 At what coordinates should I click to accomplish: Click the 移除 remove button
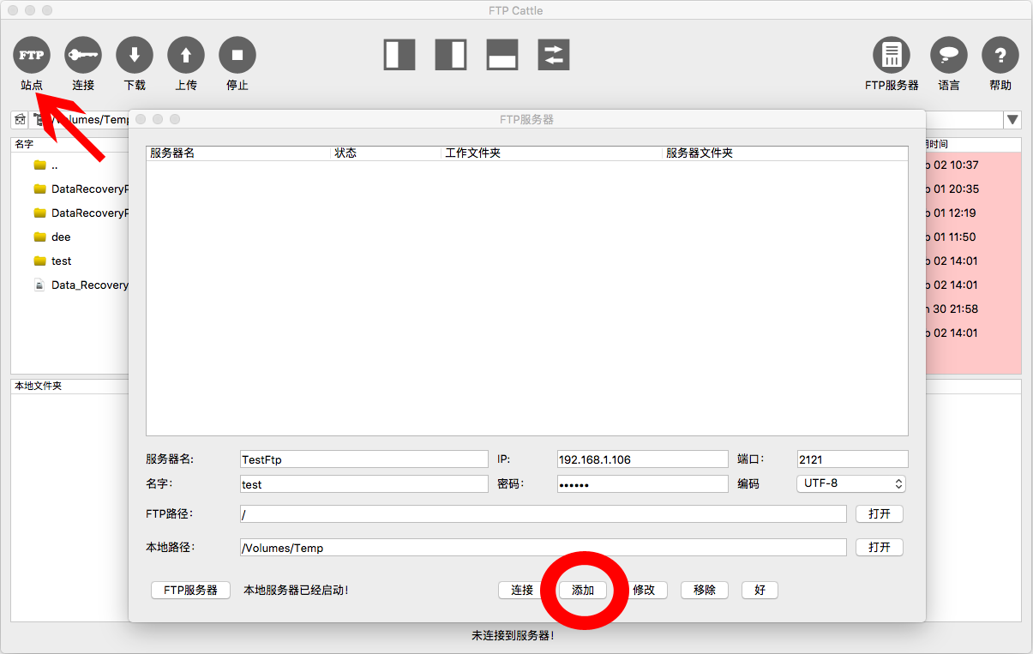pyautogui.click(x=705, y=590)
